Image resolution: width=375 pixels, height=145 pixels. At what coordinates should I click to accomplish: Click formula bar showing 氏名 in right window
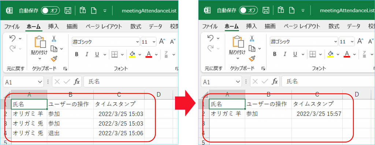click(328, 82)
